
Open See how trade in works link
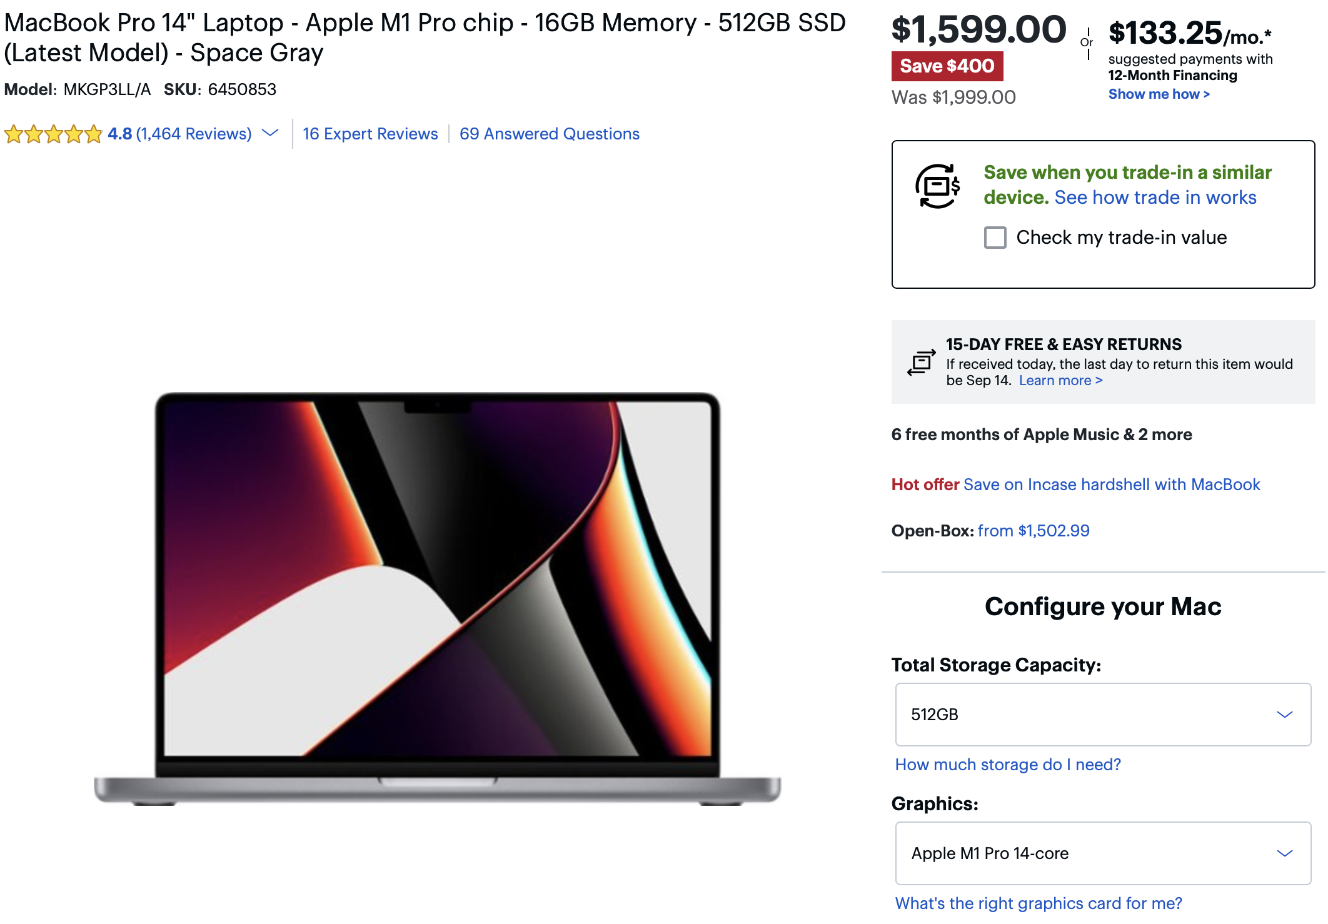pyautogui.click(x=1155, y=197)
